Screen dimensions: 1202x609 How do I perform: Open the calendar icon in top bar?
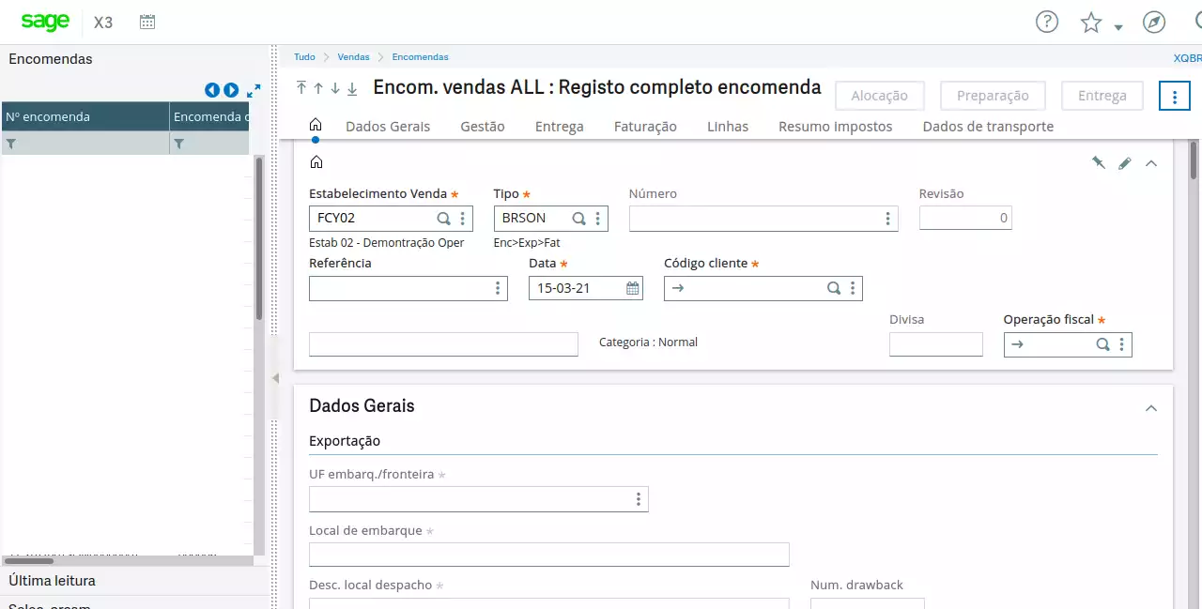147,22
